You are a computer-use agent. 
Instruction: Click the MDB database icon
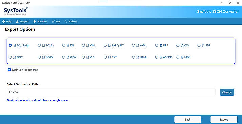tap(182, 57)
